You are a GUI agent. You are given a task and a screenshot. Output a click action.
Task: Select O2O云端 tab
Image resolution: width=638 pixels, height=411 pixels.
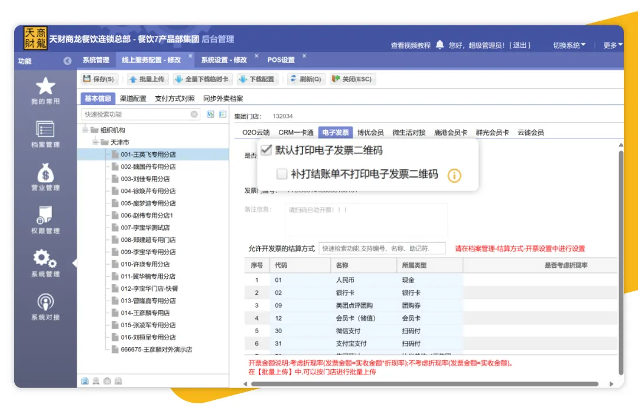click(256, 133)
